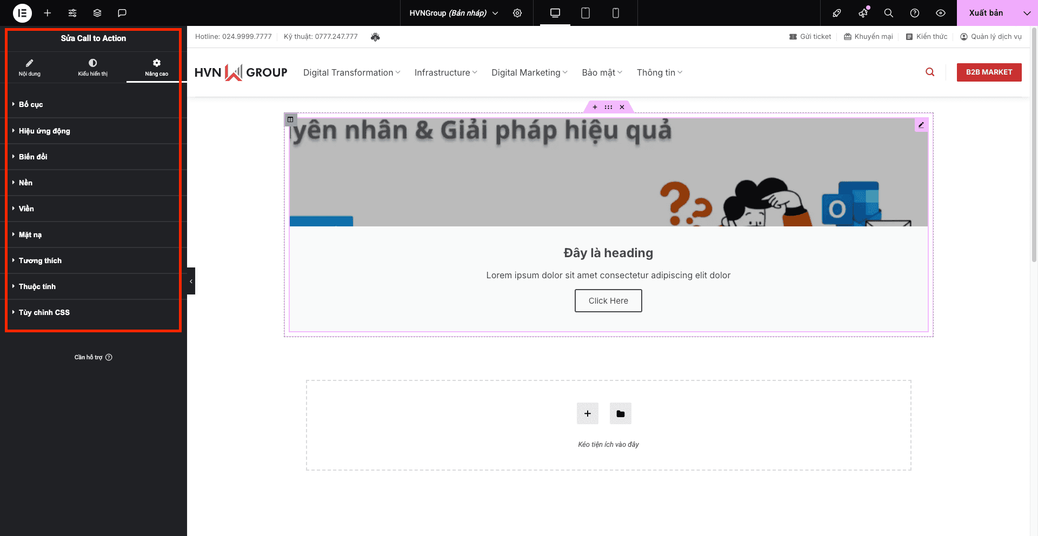Switch to mobile preview mode

pos(615,13)
